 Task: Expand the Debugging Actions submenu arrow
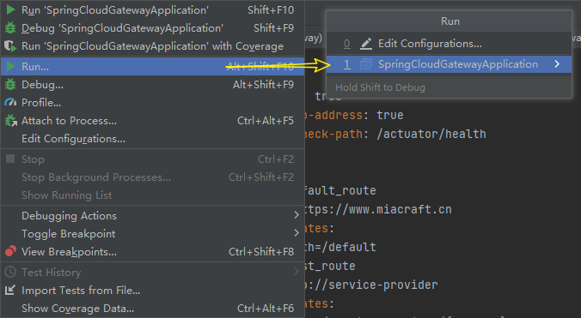[297, 215]
